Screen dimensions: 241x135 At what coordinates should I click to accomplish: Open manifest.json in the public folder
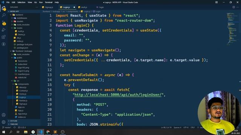pos(23,74)
